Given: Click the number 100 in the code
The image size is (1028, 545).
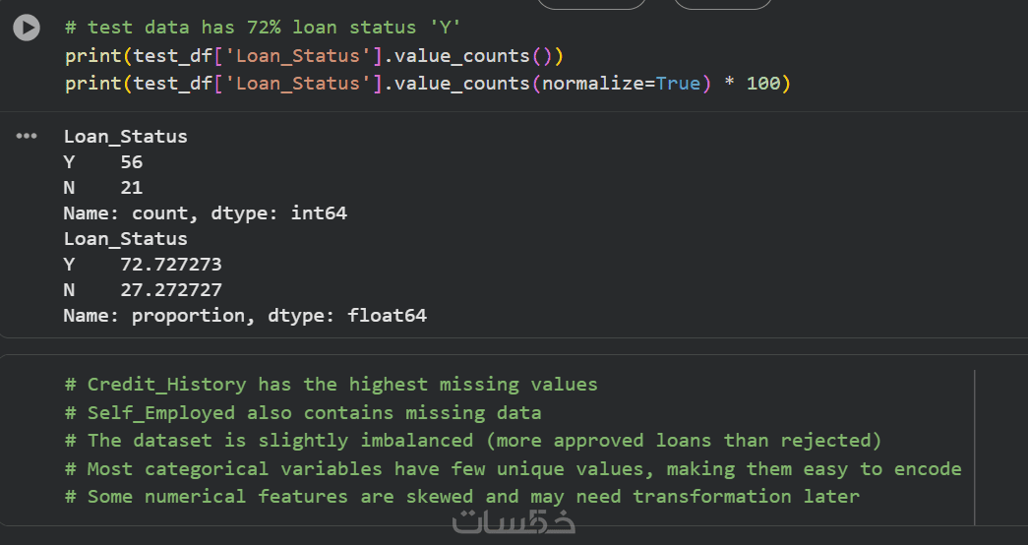Looking at the screenshot, I should pos(763,84).
